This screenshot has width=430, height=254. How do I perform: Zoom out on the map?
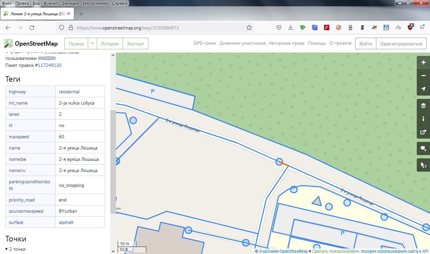pyautogui.click(x=423, y=76)
